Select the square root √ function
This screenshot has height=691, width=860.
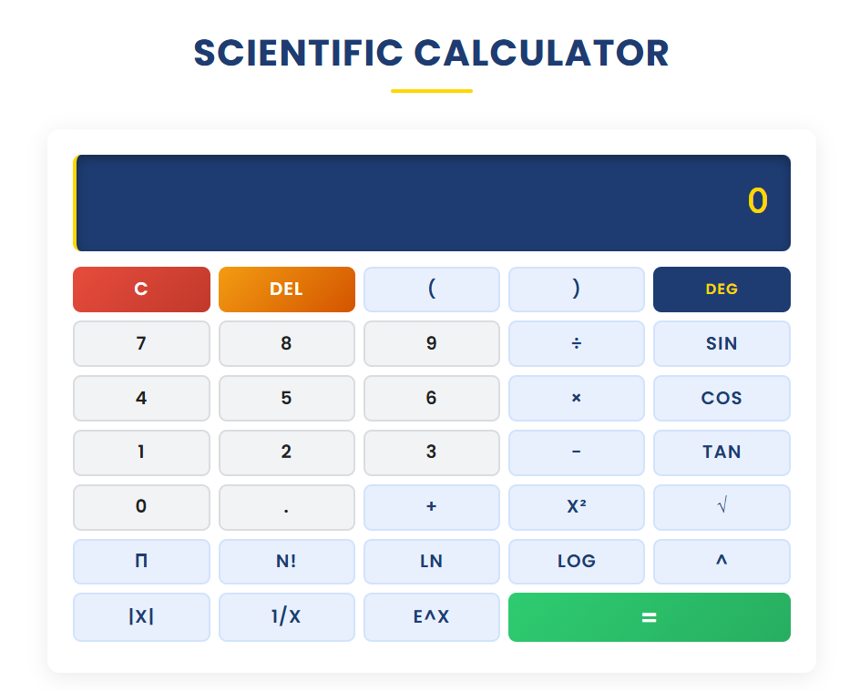coord(721,507)
